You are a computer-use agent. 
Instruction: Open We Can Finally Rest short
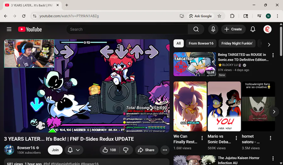click(190, 106)
